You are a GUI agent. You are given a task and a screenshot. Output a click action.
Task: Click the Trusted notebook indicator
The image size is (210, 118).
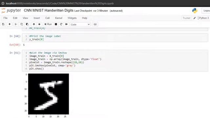(186, 18)
